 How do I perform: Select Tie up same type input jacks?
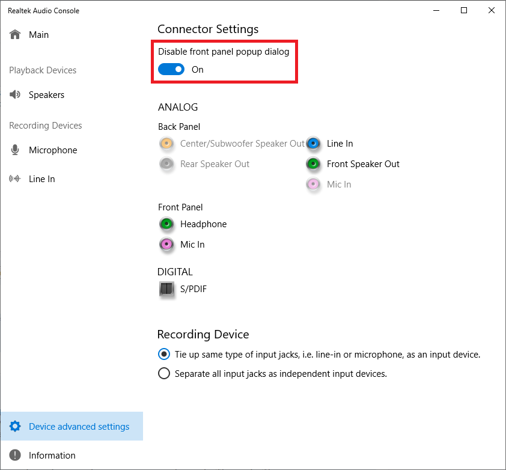point(164,355)
